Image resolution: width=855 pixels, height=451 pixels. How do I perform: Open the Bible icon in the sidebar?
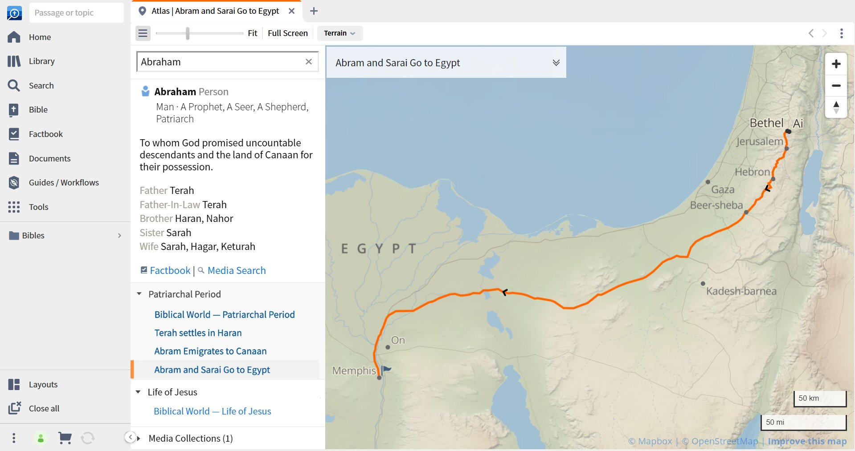click(x=38, y=109)
